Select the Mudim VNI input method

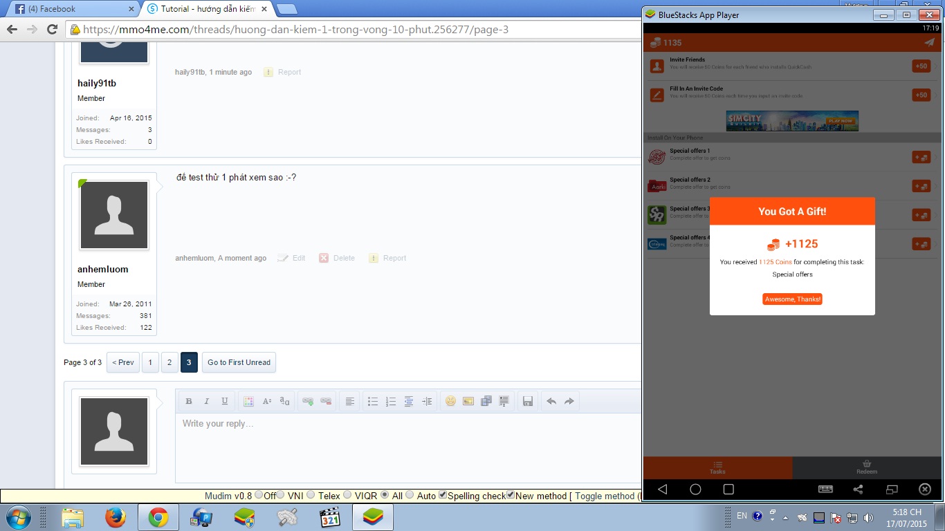click(x=282, y=495)
